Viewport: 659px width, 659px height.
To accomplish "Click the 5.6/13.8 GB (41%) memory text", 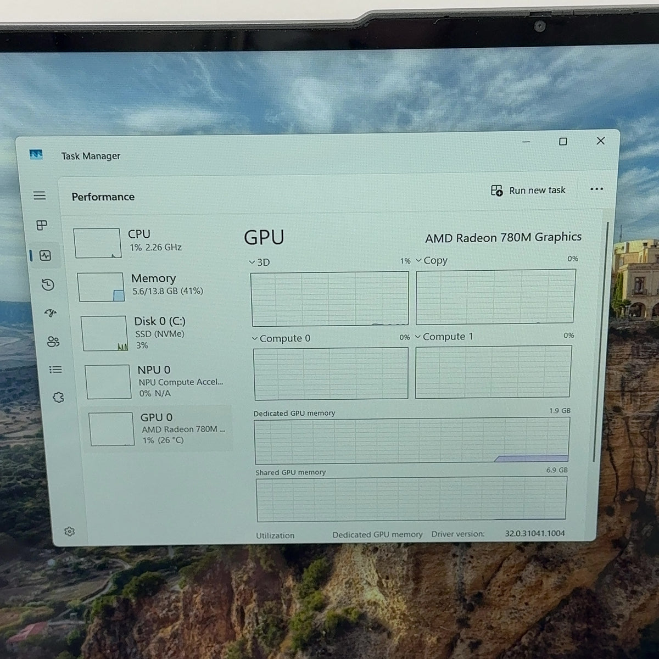I will click(x=167, y=291).
